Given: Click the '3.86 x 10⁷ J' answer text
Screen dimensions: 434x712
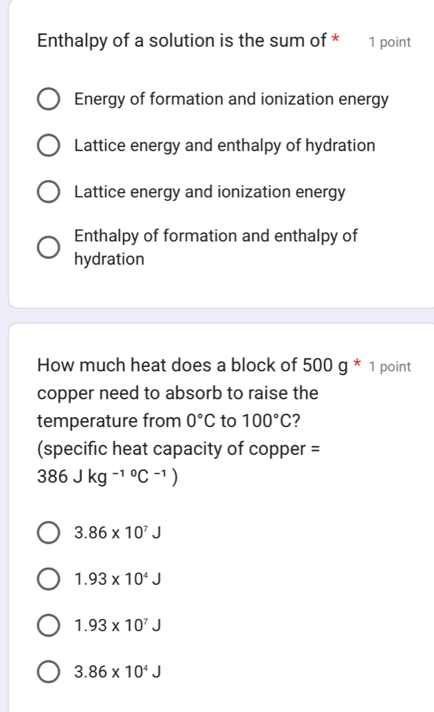Looking at the screenshot, I should click(118, 532).
